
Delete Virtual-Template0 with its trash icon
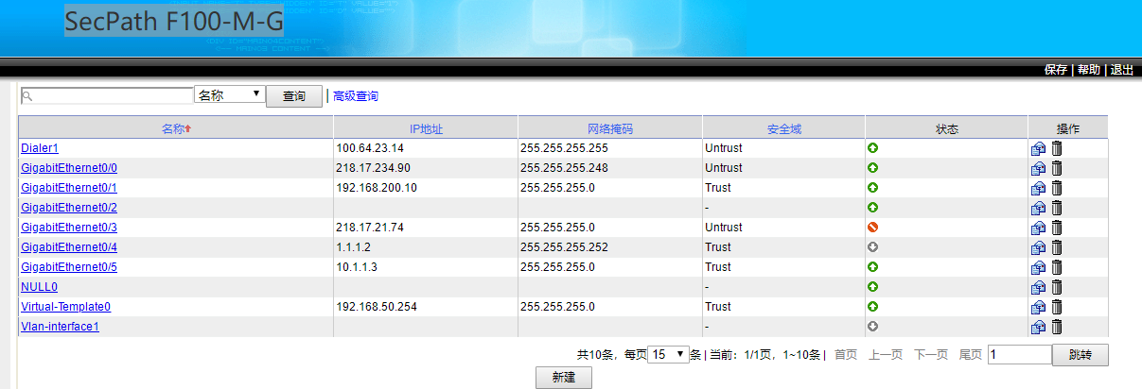pos(1057,307)
